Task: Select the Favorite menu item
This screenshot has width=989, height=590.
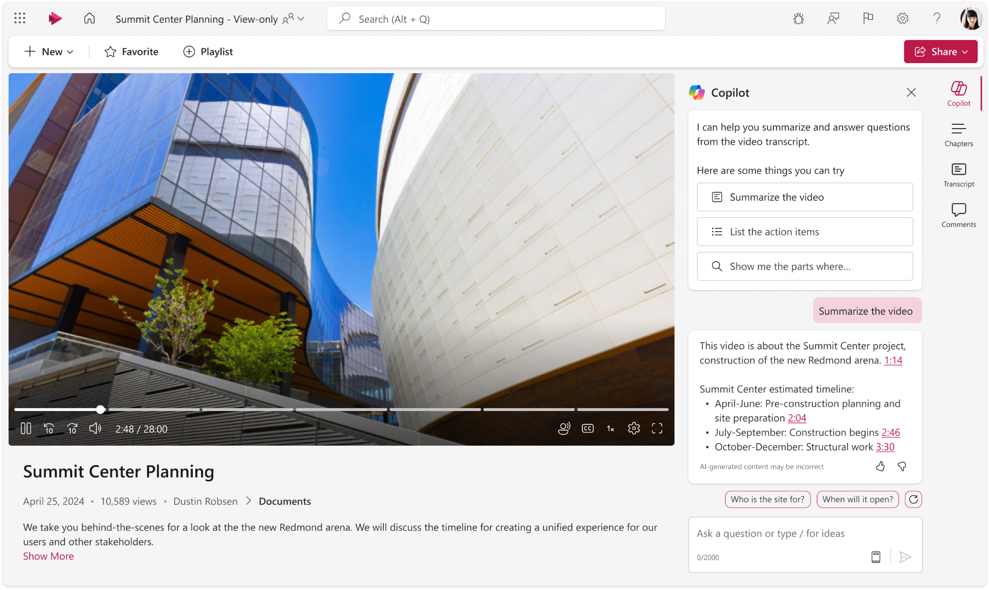Action: (x=131, y=51)
